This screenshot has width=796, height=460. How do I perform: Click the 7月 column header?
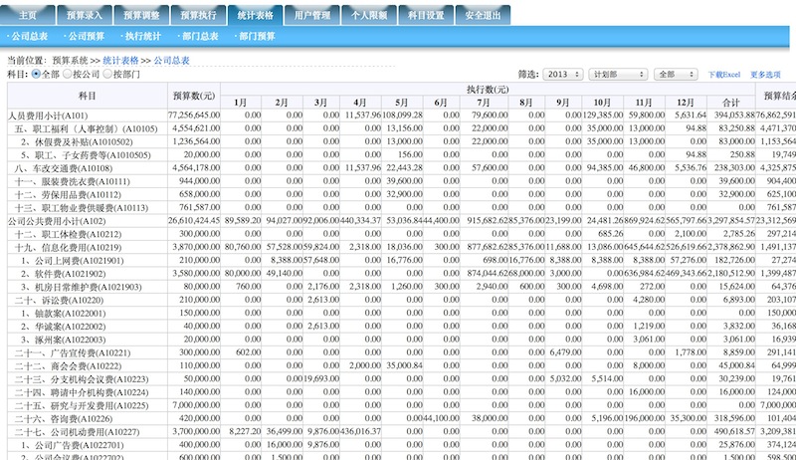484,103
